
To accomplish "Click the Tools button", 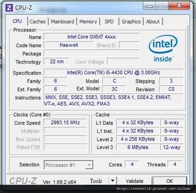I will pos(96,181).
